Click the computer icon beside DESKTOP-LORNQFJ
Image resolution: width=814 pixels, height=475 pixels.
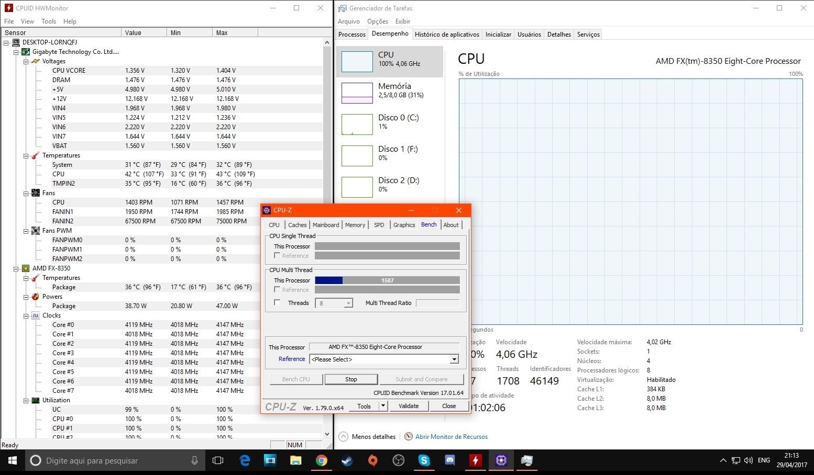click(16, 42)
